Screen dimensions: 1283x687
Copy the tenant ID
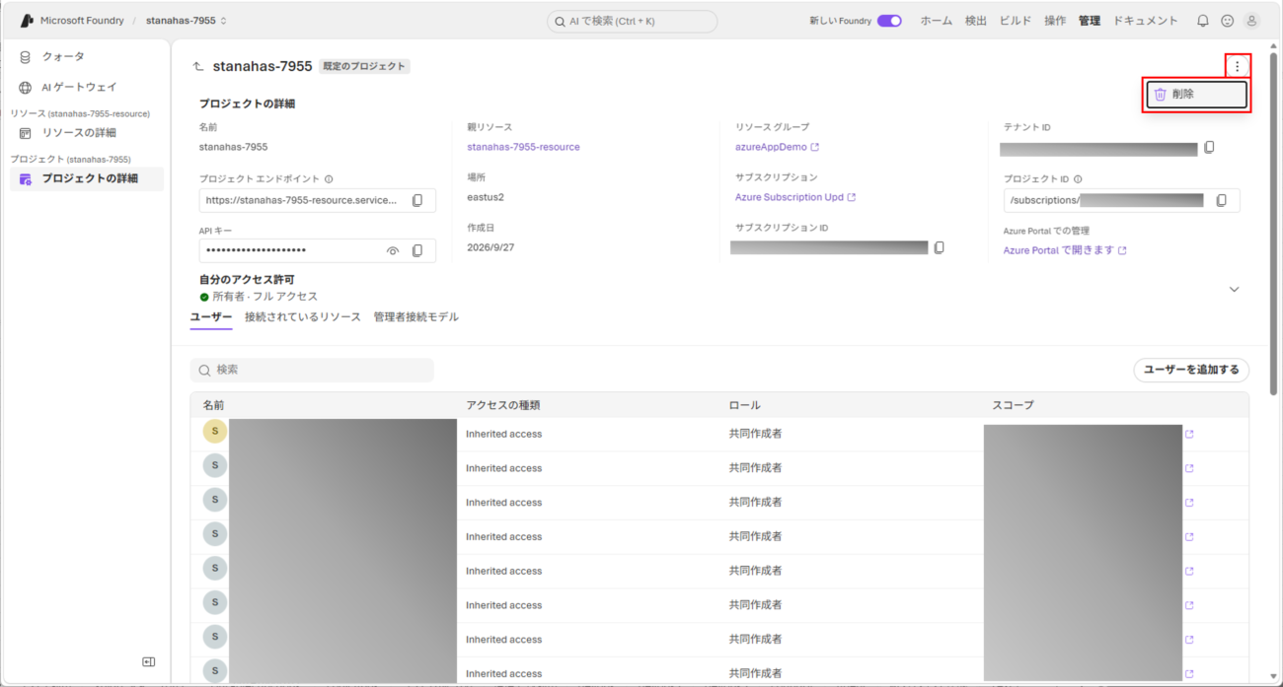click(x=1209, y=148)
